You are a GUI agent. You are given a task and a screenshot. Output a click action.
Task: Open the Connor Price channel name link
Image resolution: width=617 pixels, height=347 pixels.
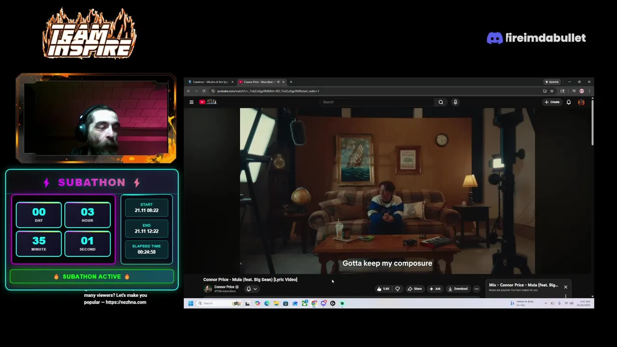tap(224, 287)
